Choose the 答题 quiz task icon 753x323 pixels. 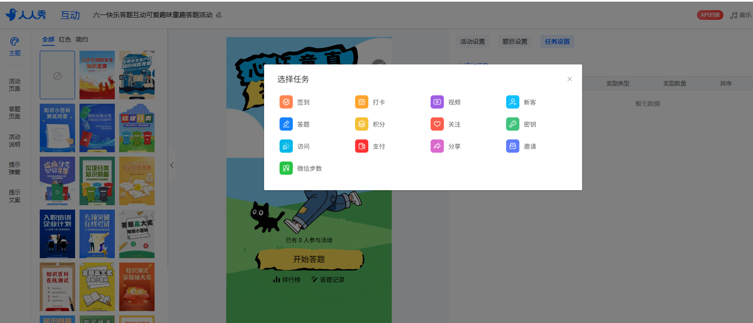click(286, 124)
